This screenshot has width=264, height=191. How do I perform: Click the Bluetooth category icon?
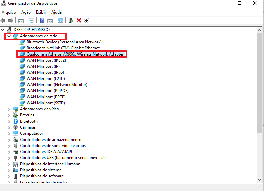[x=16, y=121]
